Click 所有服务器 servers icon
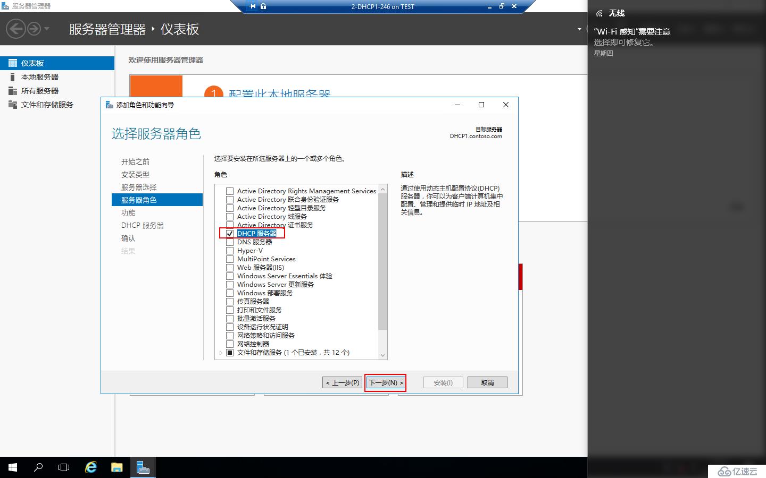Image resolution: width=766 pixels, height=478 pixels. click(x=13, y=91)
